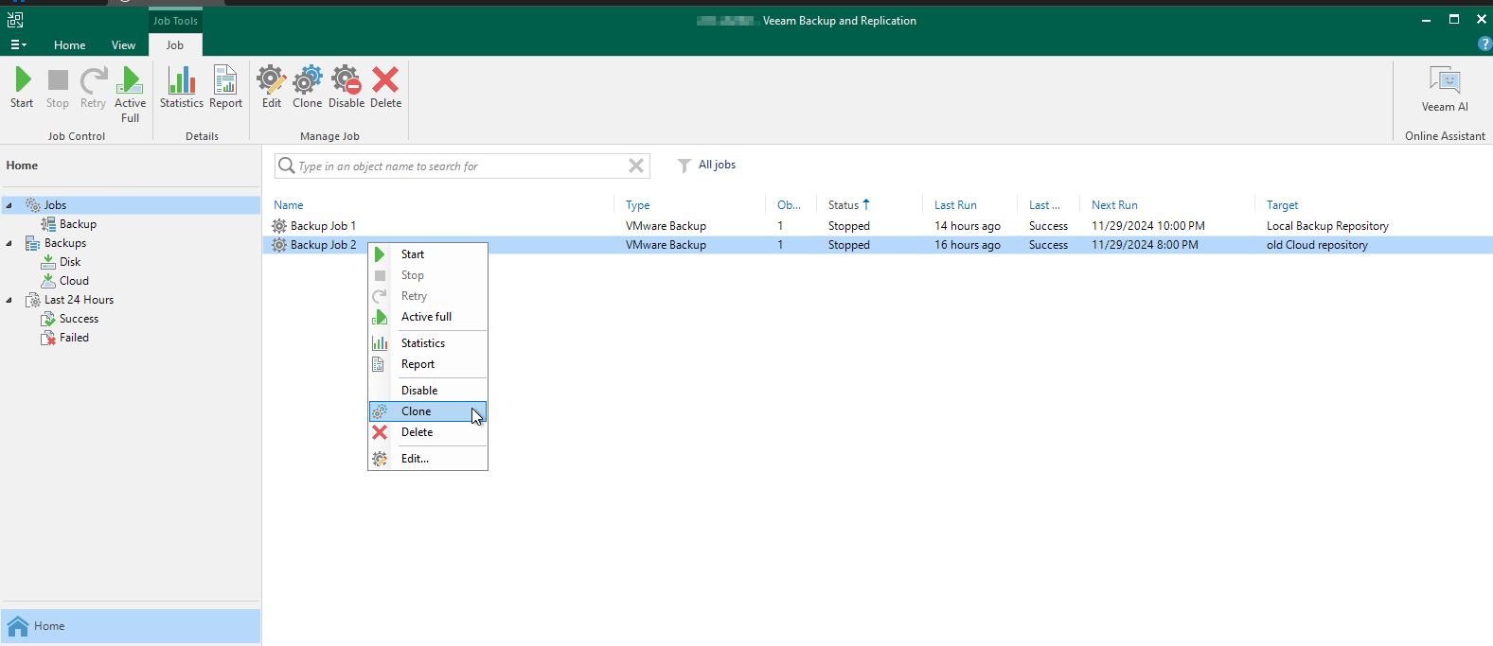Image resolution: width=1493 pixels, height=646 pixels.
Task: Open the All jobs filter
Action: pos(707,165)
